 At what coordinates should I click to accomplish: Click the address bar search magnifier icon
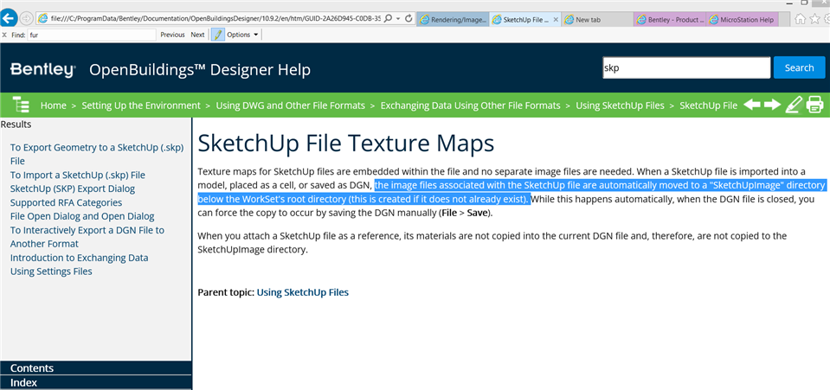tap(389, 18)
